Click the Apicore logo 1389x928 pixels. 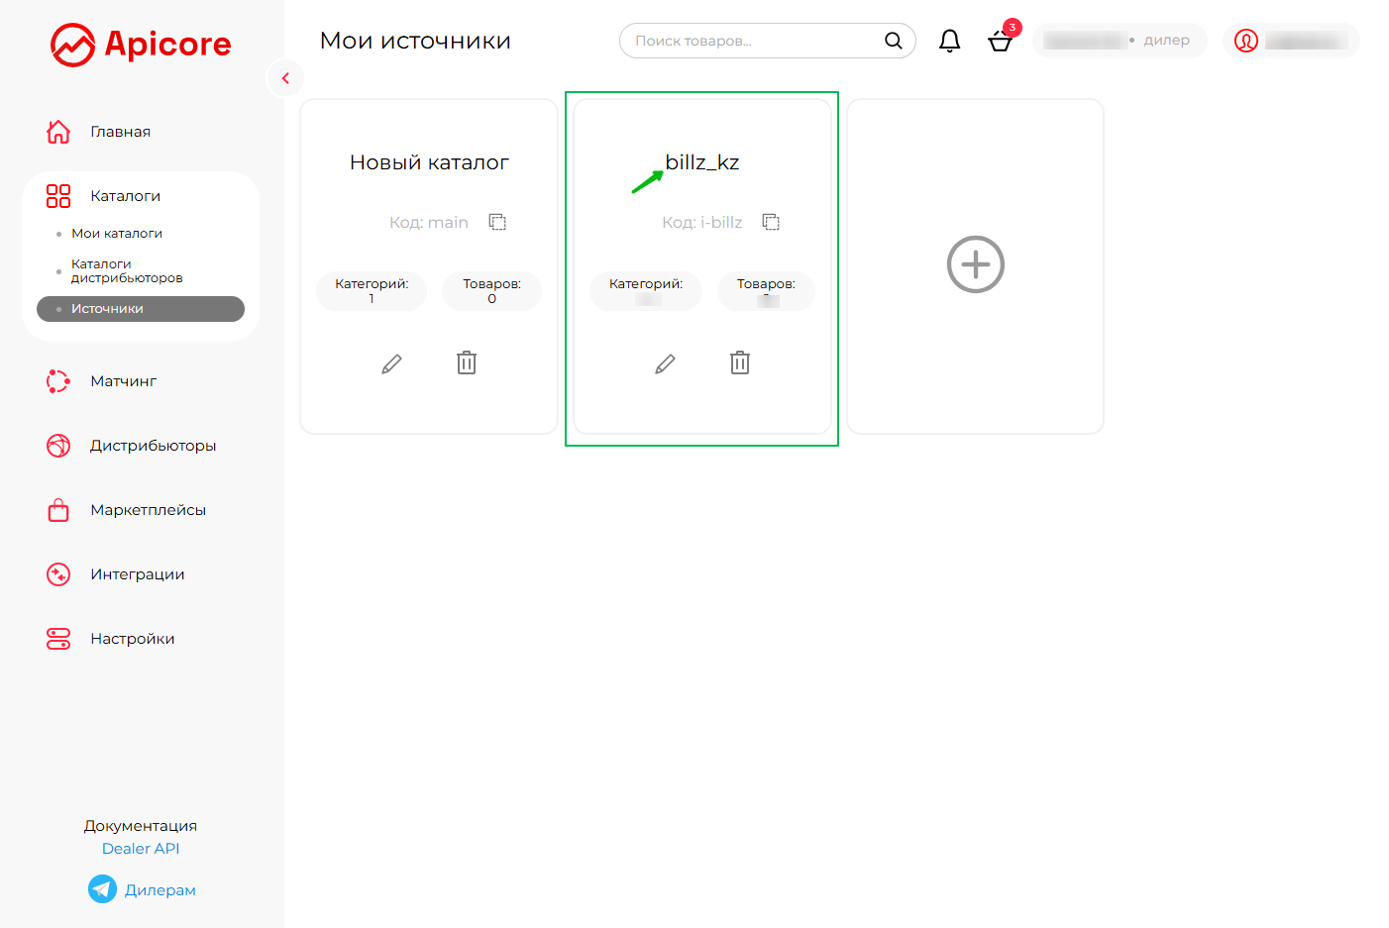click(141, 45)
